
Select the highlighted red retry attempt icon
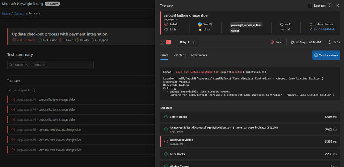[x=168, y=42]
